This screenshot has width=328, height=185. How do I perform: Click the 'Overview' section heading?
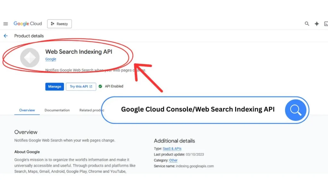pyautogui.click(x=26, y=132)
